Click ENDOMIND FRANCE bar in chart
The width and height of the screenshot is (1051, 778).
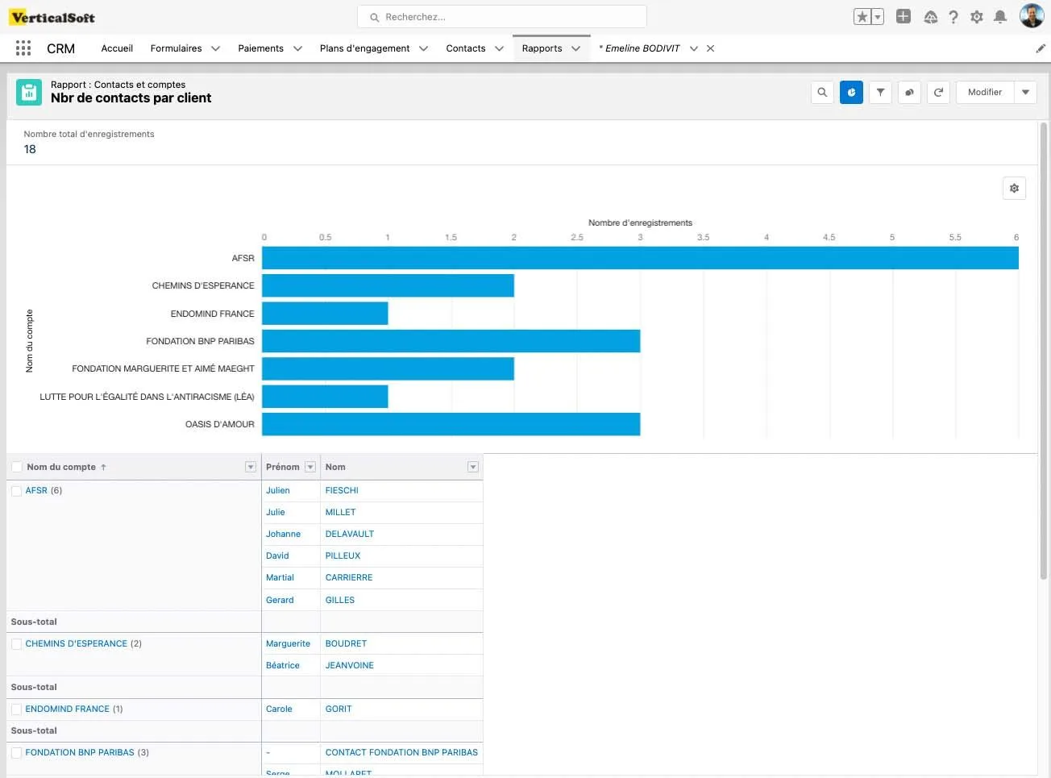[x=325, y=314]
